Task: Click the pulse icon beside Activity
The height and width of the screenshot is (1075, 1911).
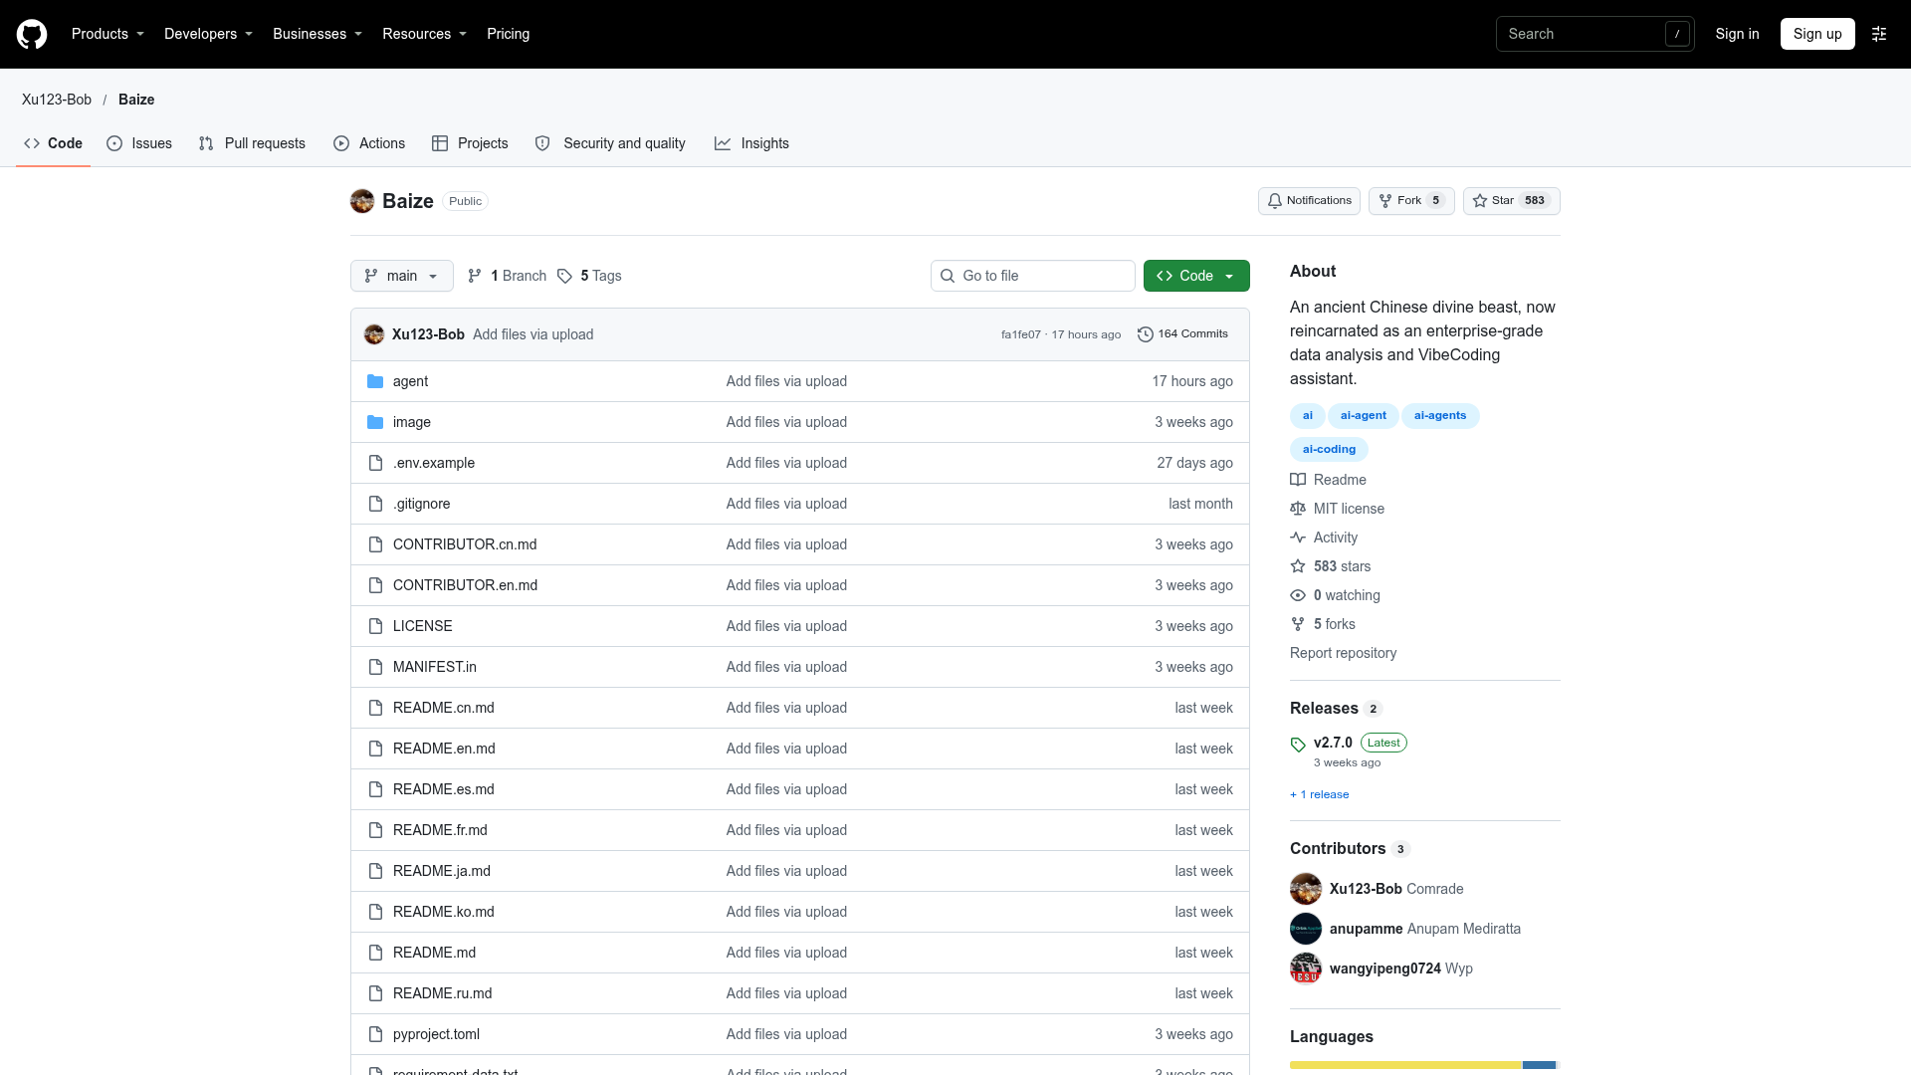Action: click(x=1298, y=537)
